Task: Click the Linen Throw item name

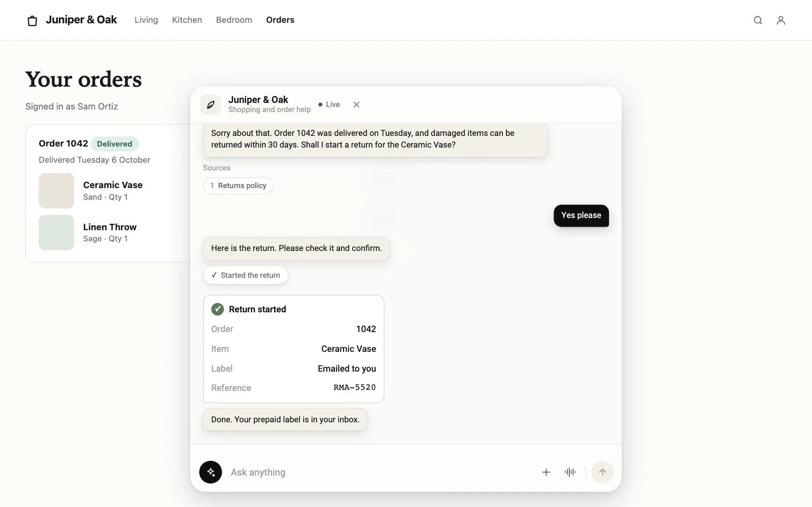Action: click(x=110, y=227)
